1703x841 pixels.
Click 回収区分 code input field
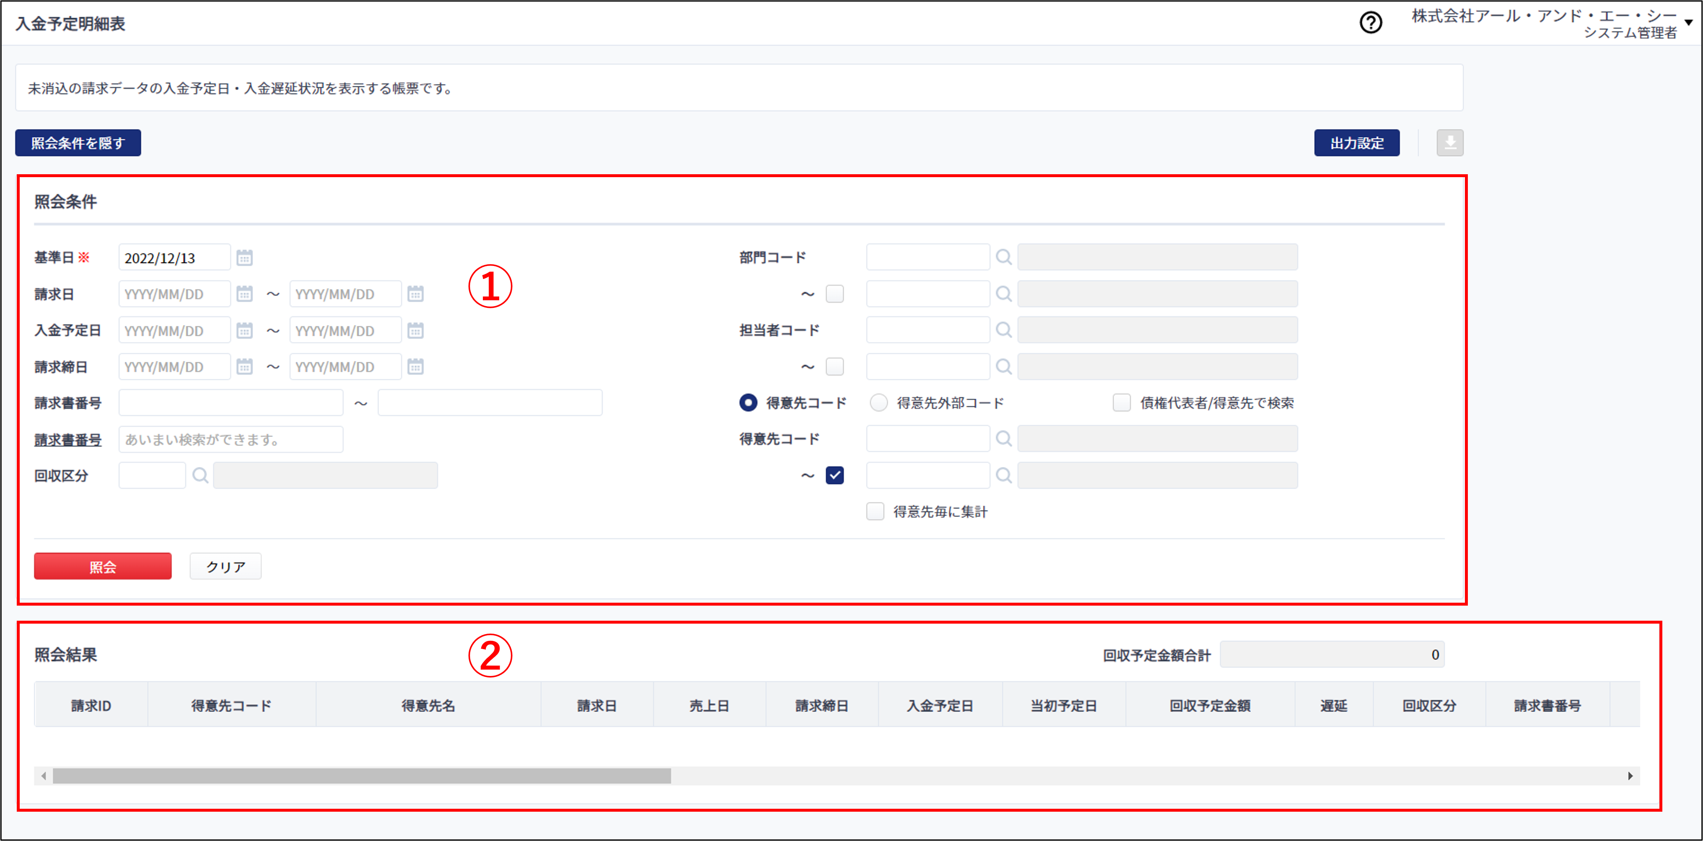click(x=152, y=476)
